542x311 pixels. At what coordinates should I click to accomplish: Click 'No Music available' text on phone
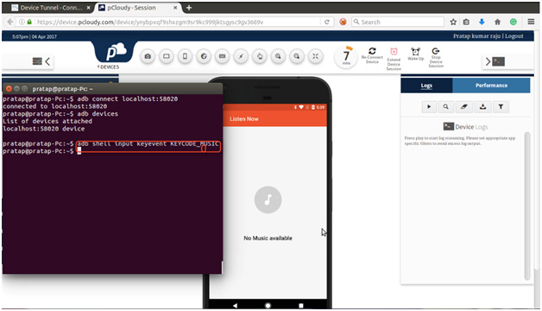(x=268, y=238)
